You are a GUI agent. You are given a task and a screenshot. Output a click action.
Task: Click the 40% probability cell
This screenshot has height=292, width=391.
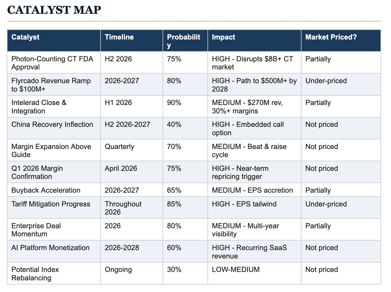[x=185, y=128]
